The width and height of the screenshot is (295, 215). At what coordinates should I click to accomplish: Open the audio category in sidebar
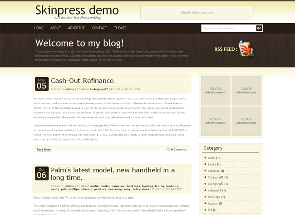(211, 158)
